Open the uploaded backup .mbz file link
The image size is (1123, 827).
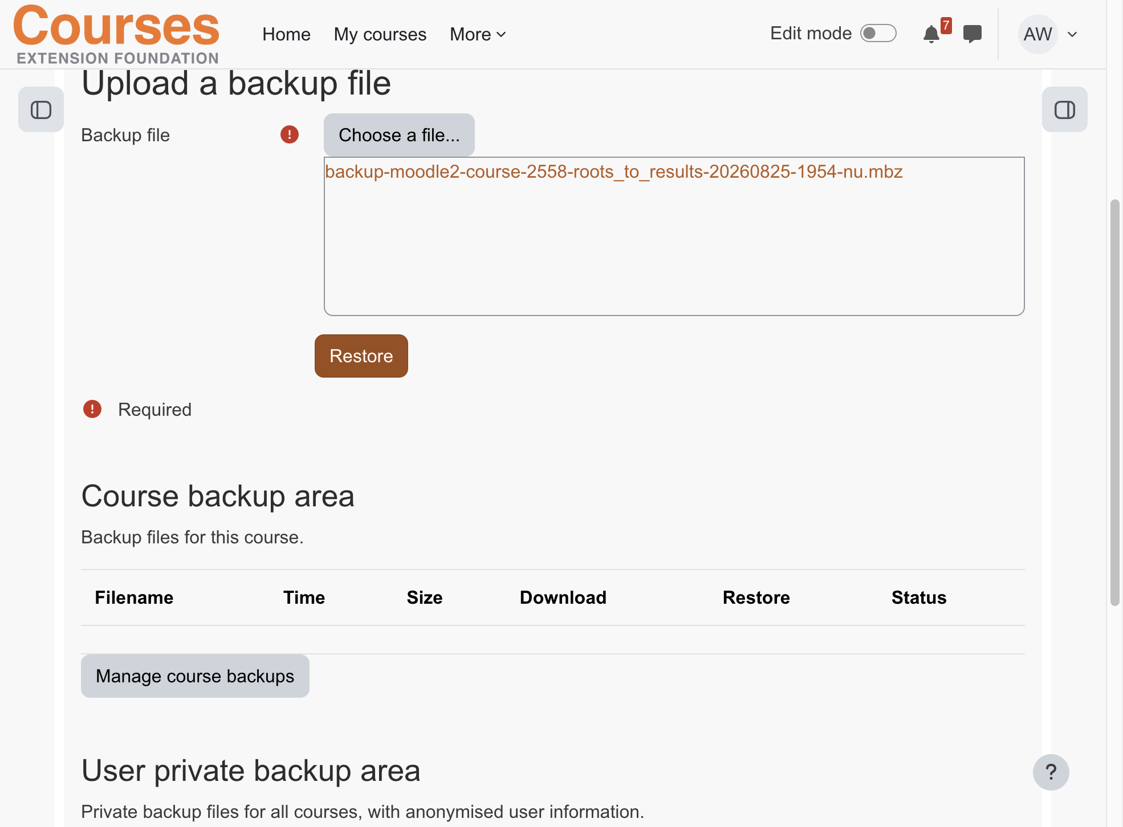(614, 171)
